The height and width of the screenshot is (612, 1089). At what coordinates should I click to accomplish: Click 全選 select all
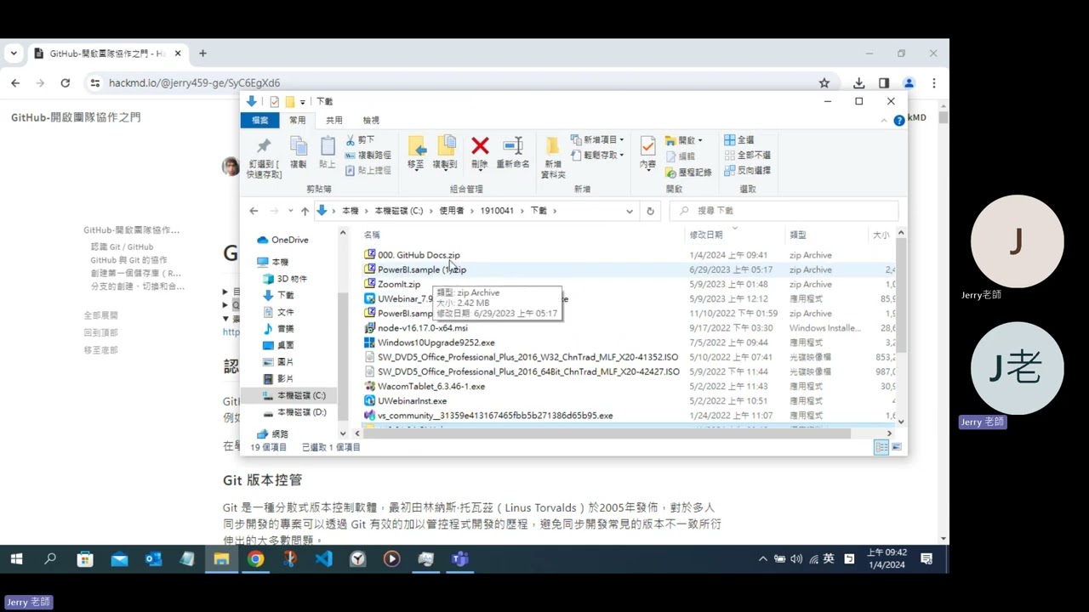pos(739,139)
